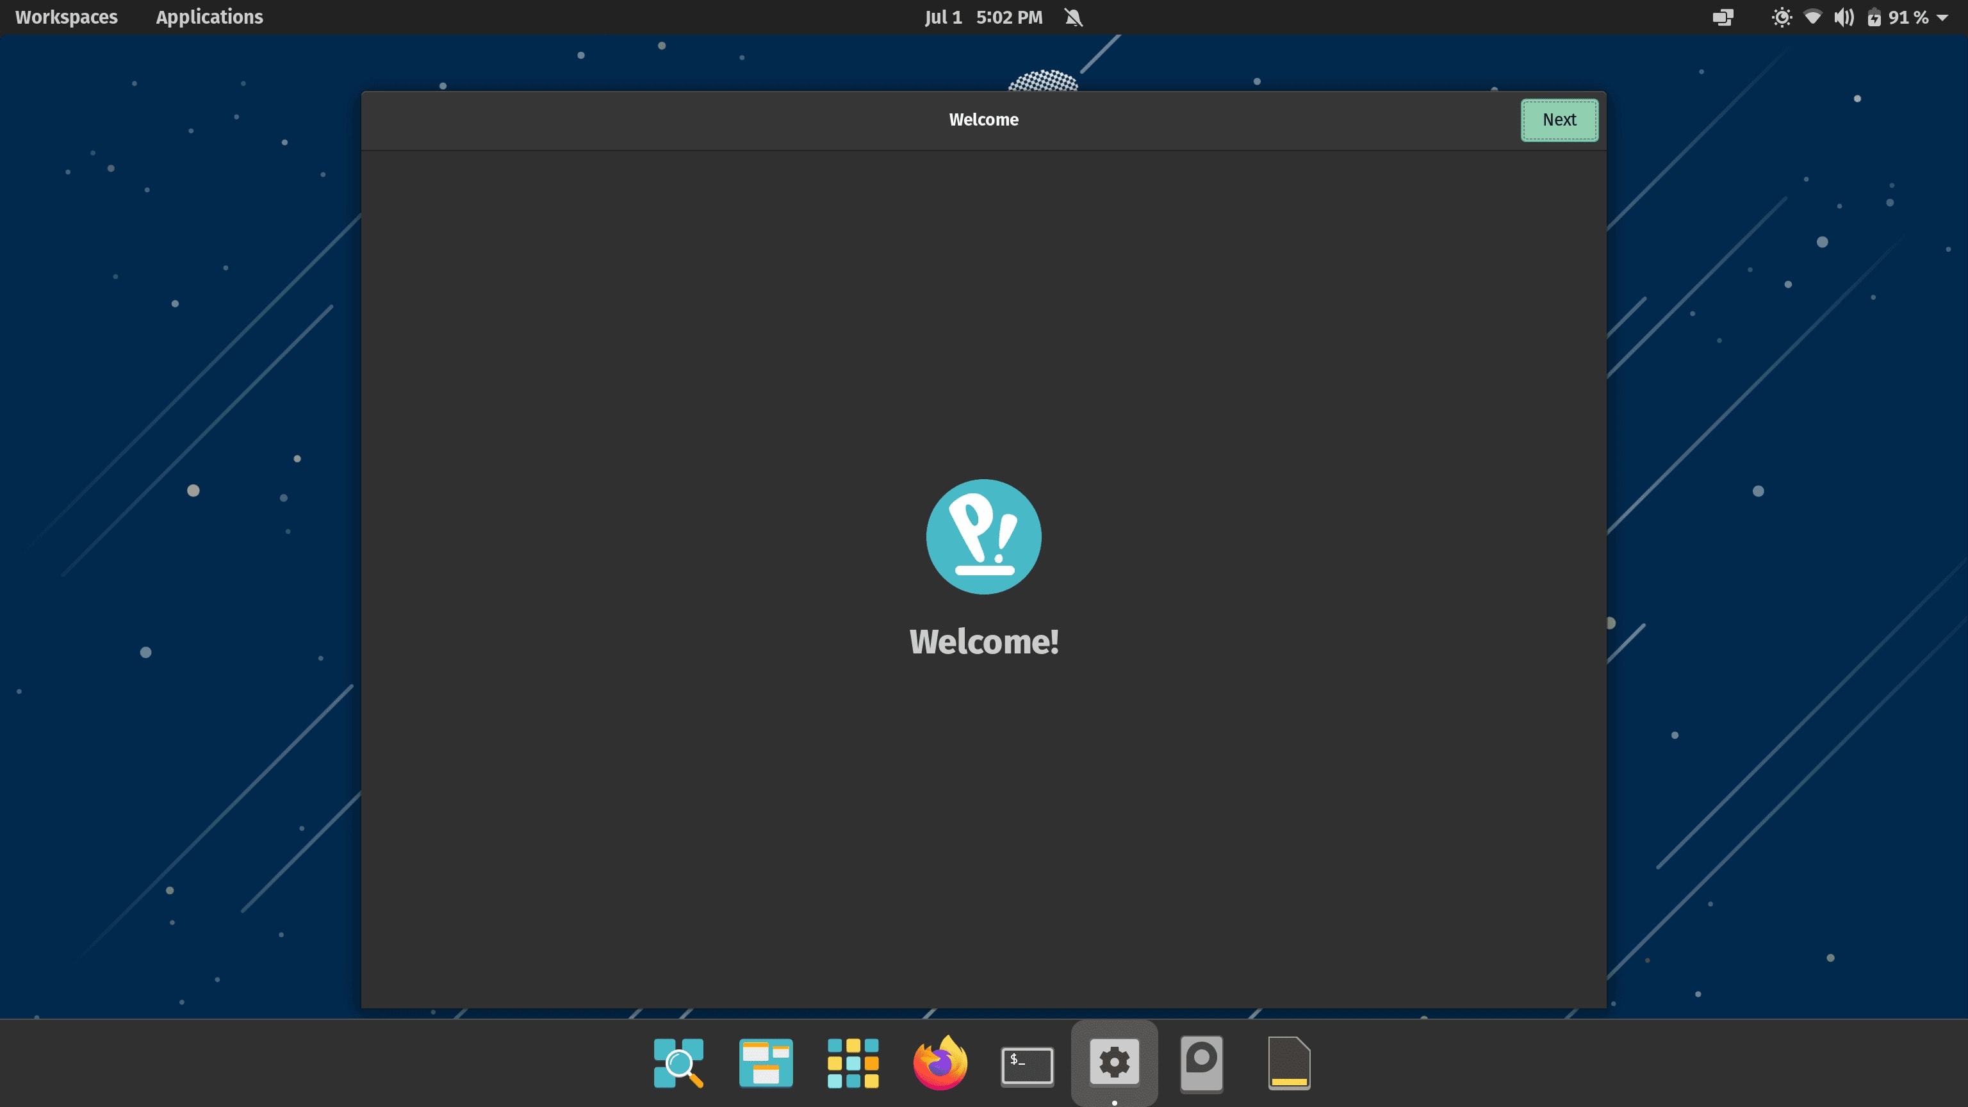Click the battery icon showing 91 %
Screen dimensions: 1968x1107
point(1874,17)
